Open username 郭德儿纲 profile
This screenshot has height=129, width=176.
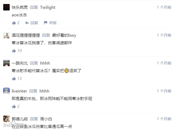pyautogui.click(x=20, y=119)
